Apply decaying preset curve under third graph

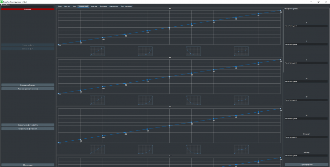point(193,149)
